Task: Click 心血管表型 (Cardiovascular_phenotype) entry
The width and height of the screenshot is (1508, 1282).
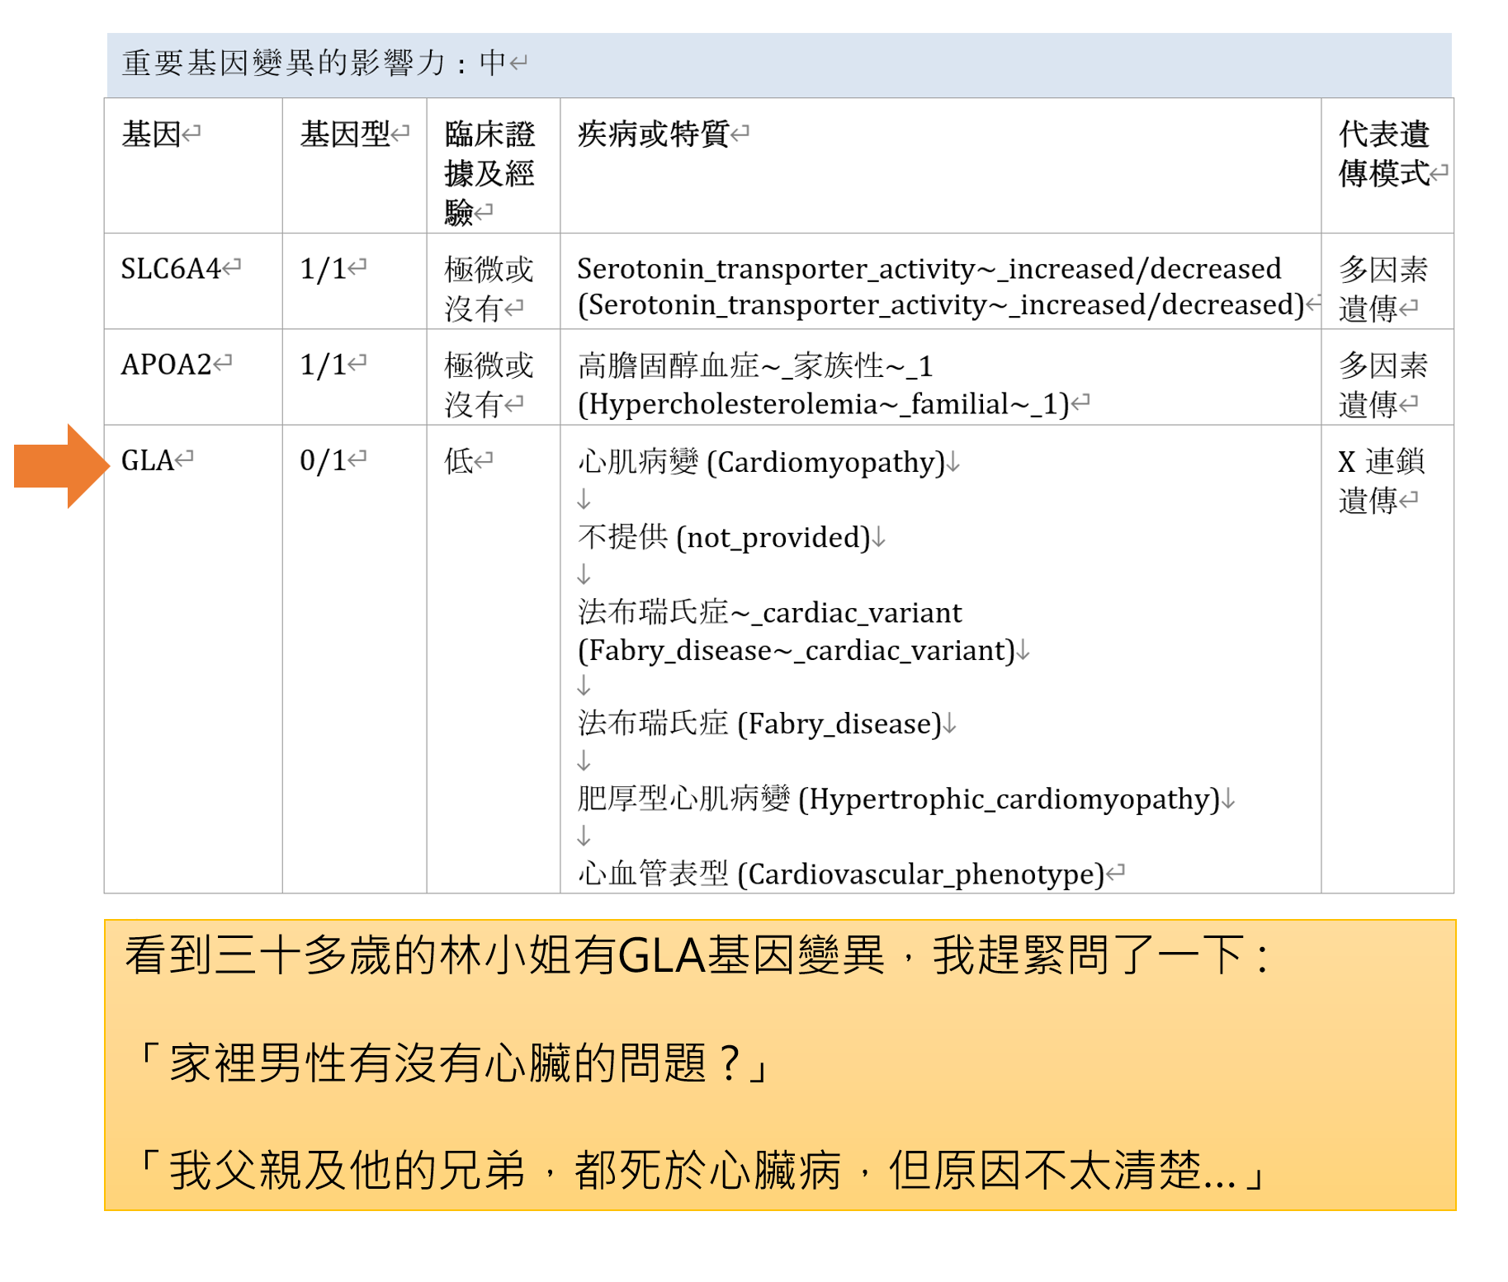Action: pyautogui.click(x=841, y=874)
